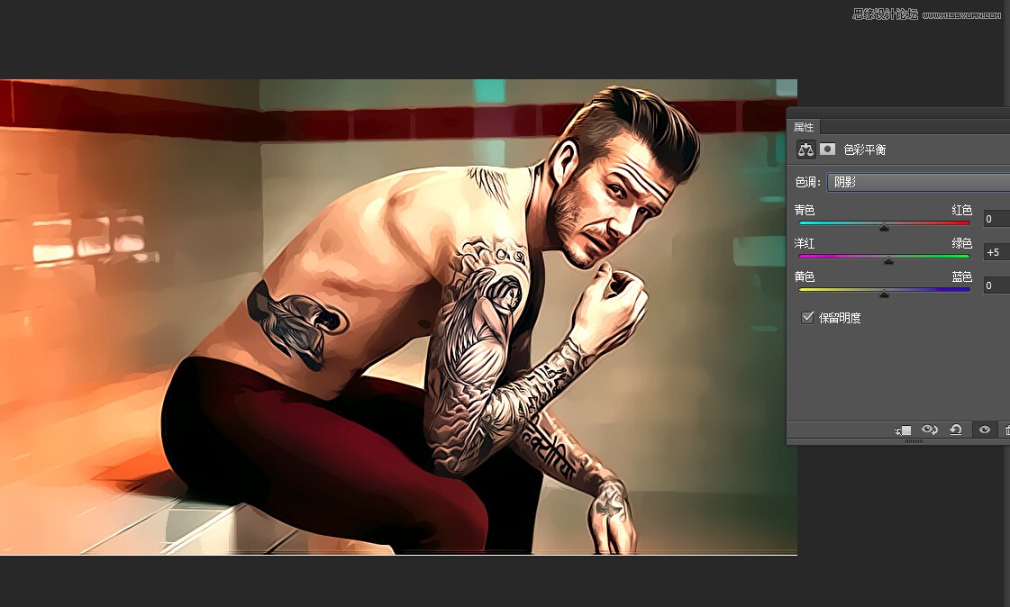This screenshot has width=1010, height=607.
Task: Click the 青色-红色 slider handle
Action: pyautogui.click(x=884, y=227)
